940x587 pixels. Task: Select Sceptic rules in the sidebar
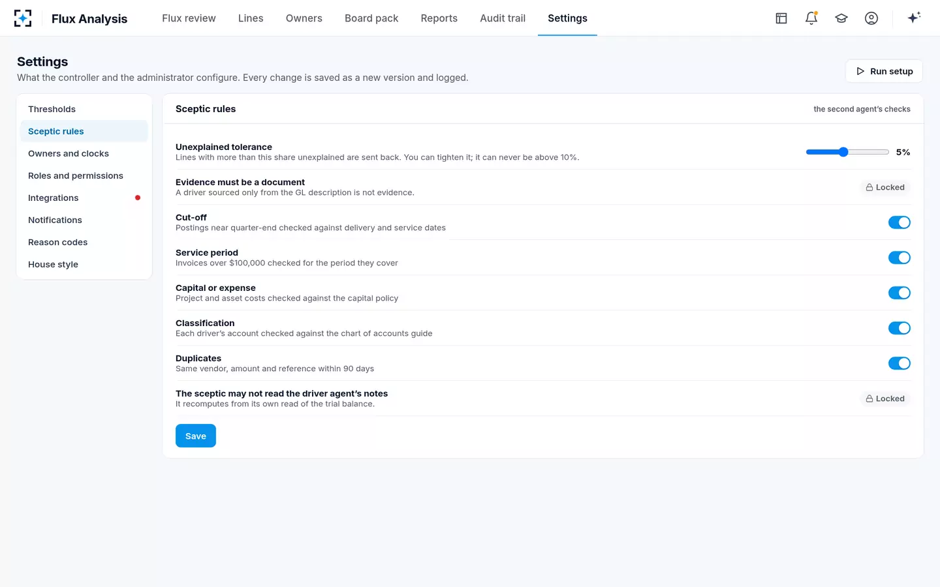point(84,131)
